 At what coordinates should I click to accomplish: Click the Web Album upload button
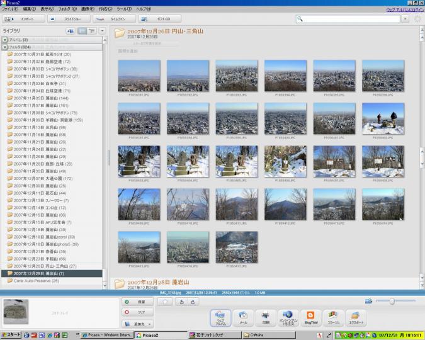221,317
